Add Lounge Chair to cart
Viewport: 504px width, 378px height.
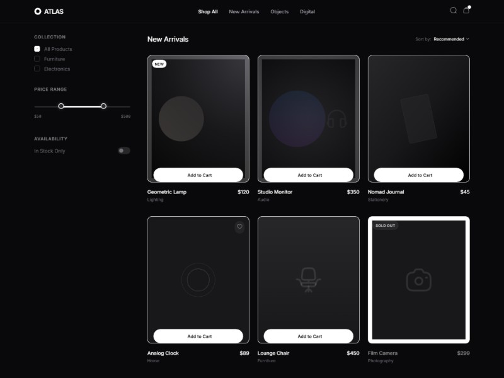tap(309, 336)
